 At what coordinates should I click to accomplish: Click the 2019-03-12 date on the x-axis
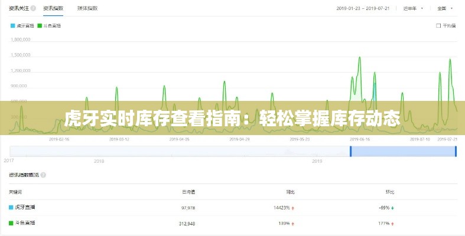point(119,139)
